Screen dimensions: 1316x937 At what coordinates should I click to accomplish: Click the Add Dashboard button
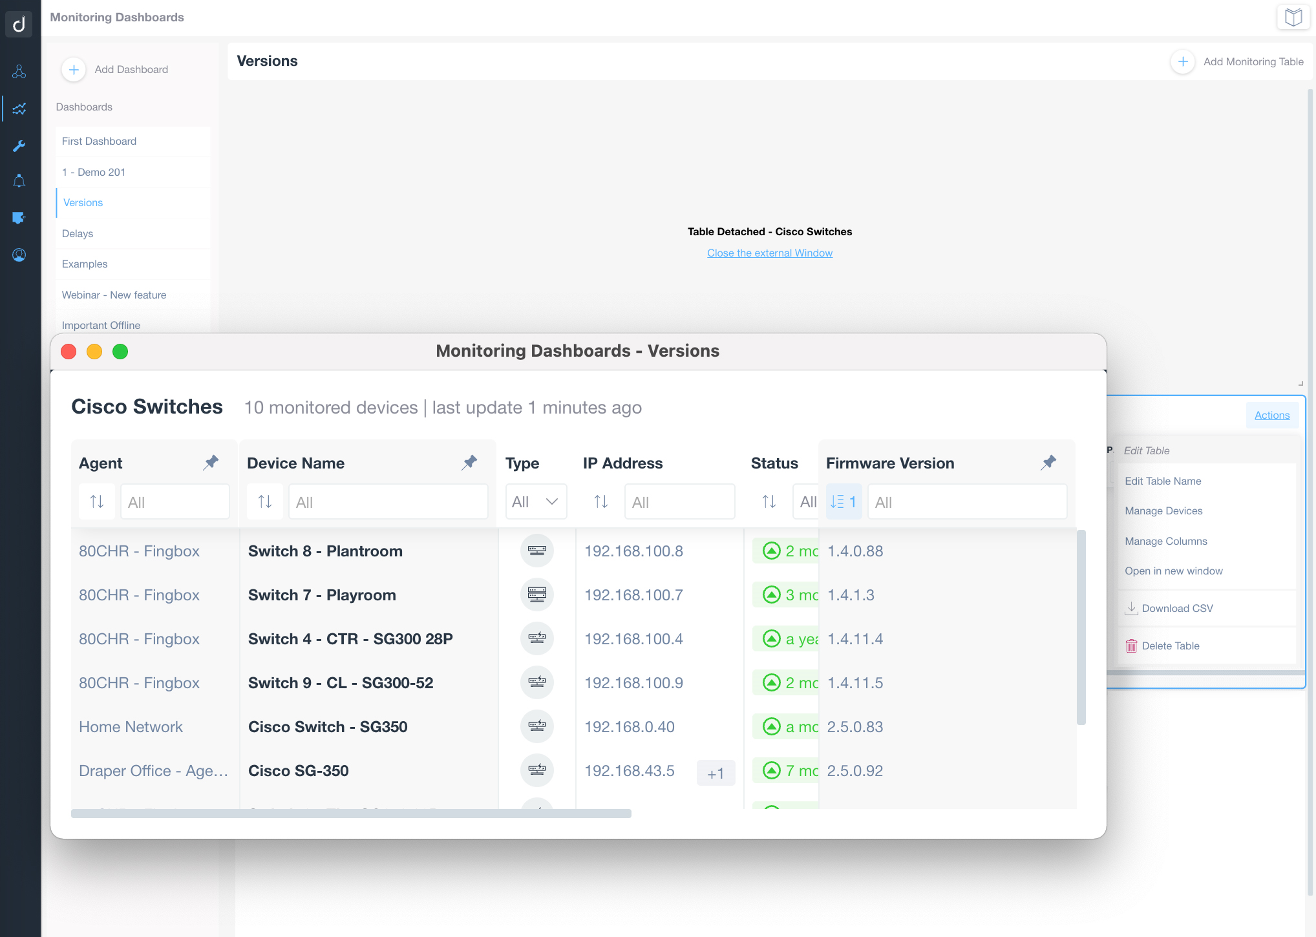pyautogui.click(x=115, y=69)
